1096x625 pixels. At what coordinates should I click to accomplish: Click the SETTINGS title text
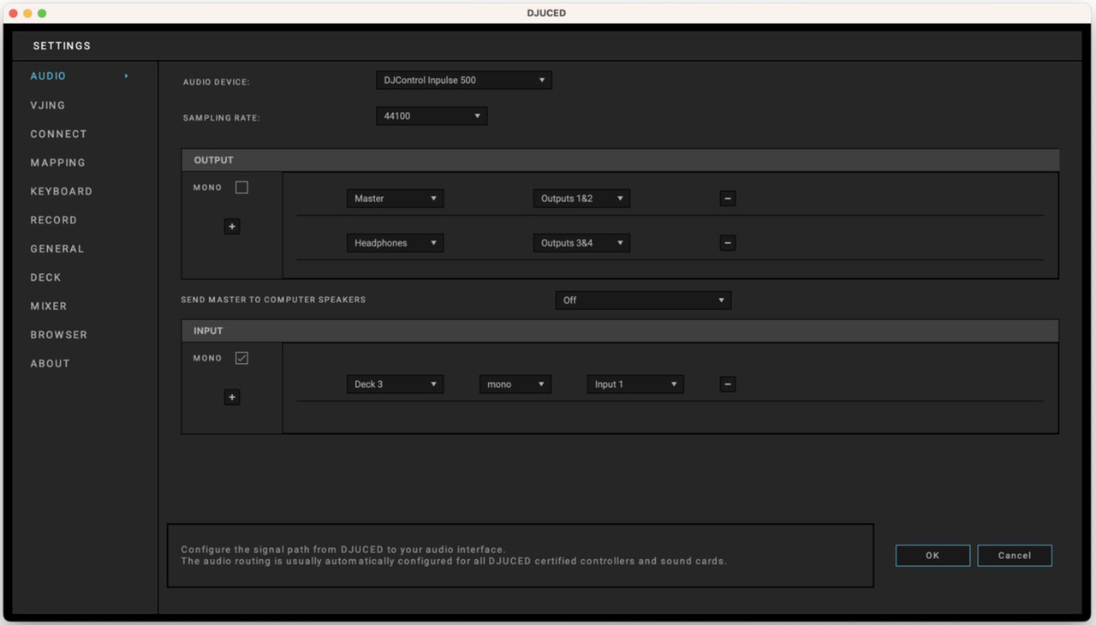click(62, 46)
